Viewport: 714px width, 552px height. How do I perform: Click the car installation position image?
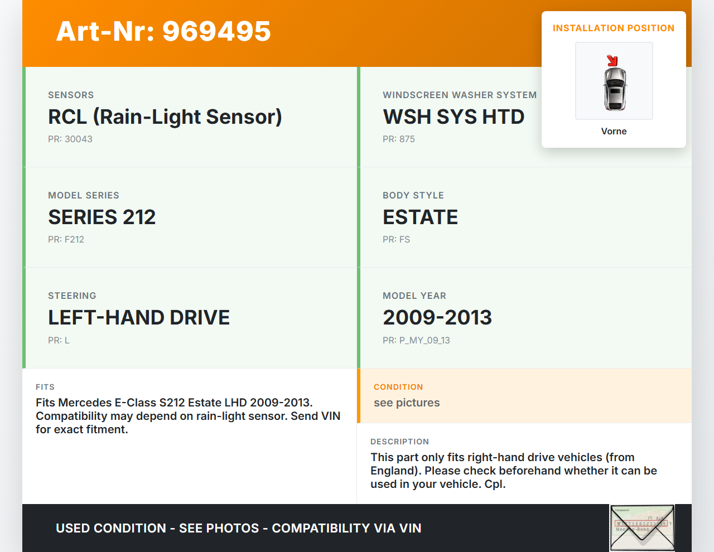pos(614,81)
